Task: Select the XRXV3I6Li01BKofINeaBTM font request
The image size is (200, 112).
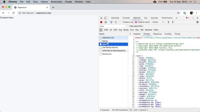Action: 113,51
